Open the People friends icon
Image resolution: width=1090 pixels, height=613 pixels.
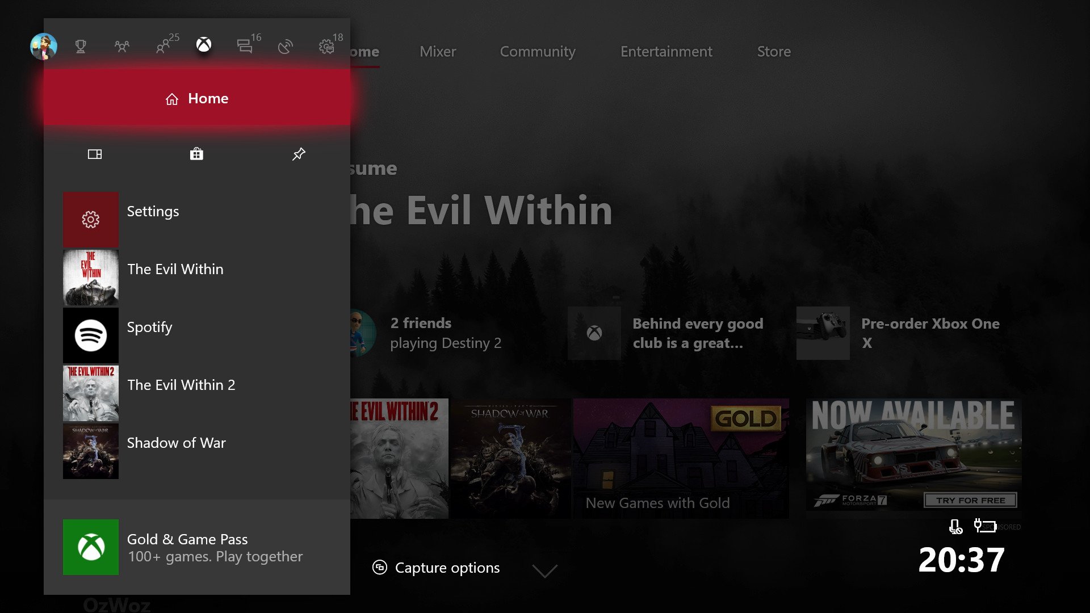[163, 45]
